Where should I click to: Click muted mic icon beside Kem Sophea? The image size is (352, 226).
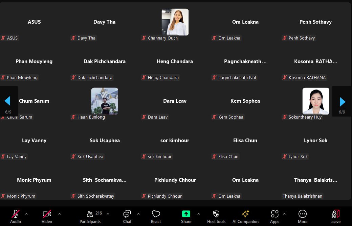214,117
